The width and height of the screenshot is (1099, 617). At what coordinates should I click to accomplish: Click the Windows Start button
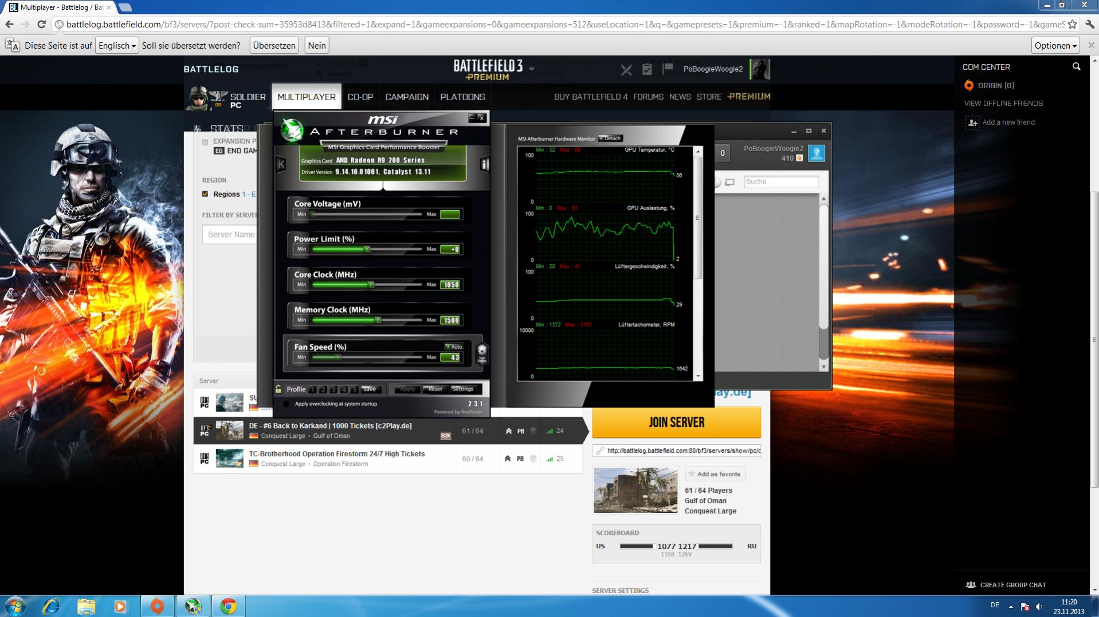(15, 606)
